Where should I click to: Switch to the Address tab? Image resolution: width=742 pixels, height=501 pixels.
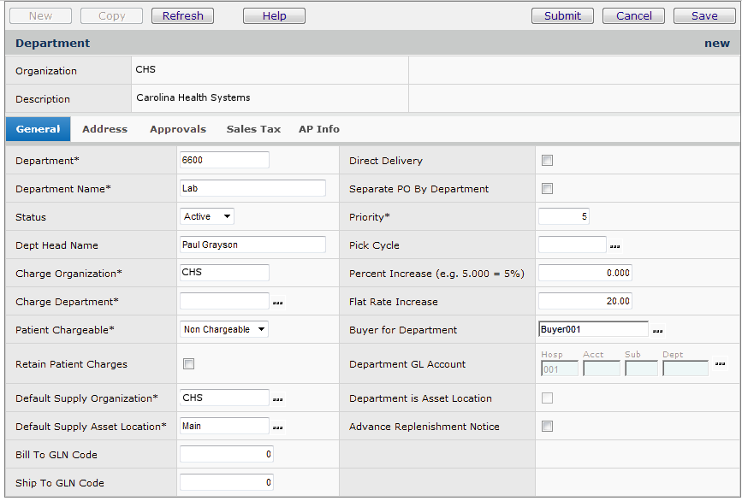pos(104,129)
